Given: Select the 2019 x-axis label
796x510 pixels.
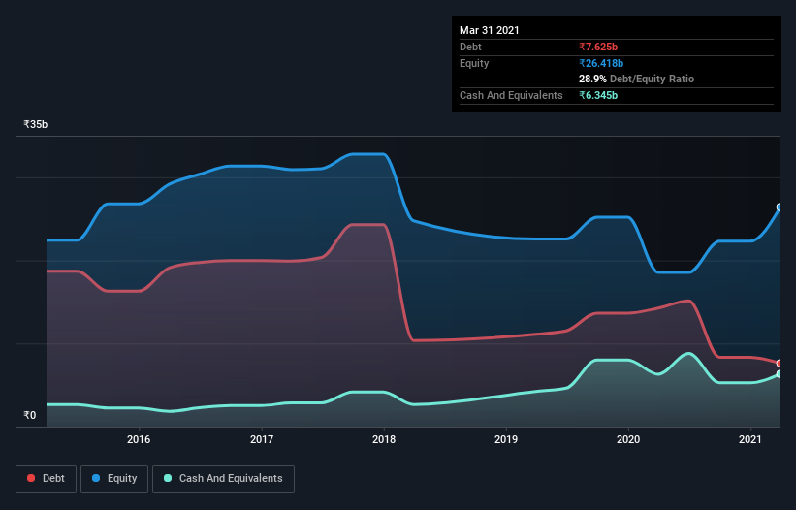Looking at the screenshot, I should point(506,439).
